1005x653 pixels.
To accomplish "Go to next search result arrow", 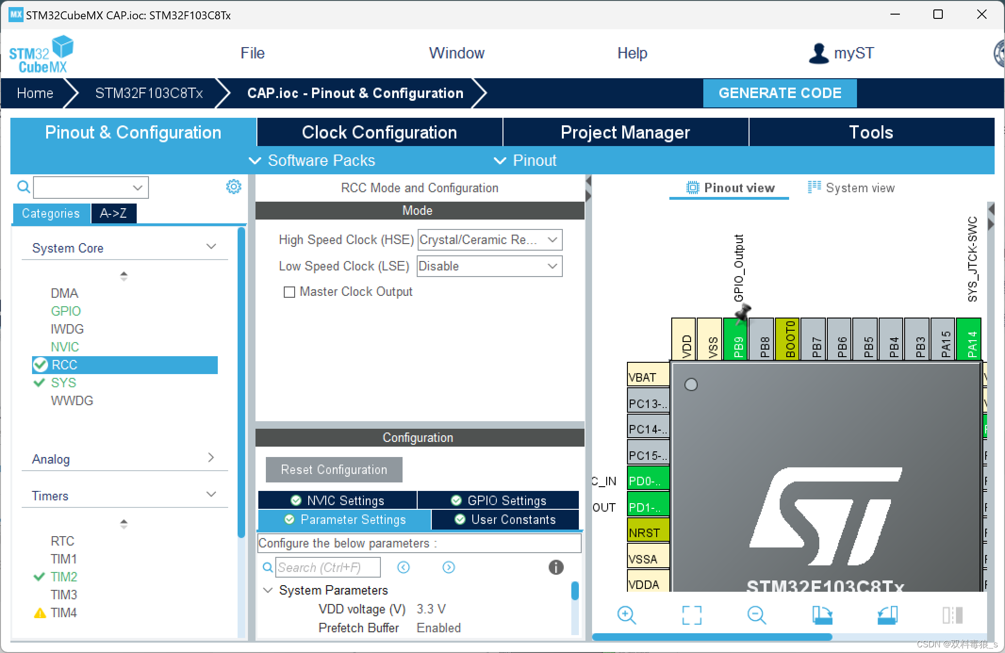I will click(x=449, y=567).
